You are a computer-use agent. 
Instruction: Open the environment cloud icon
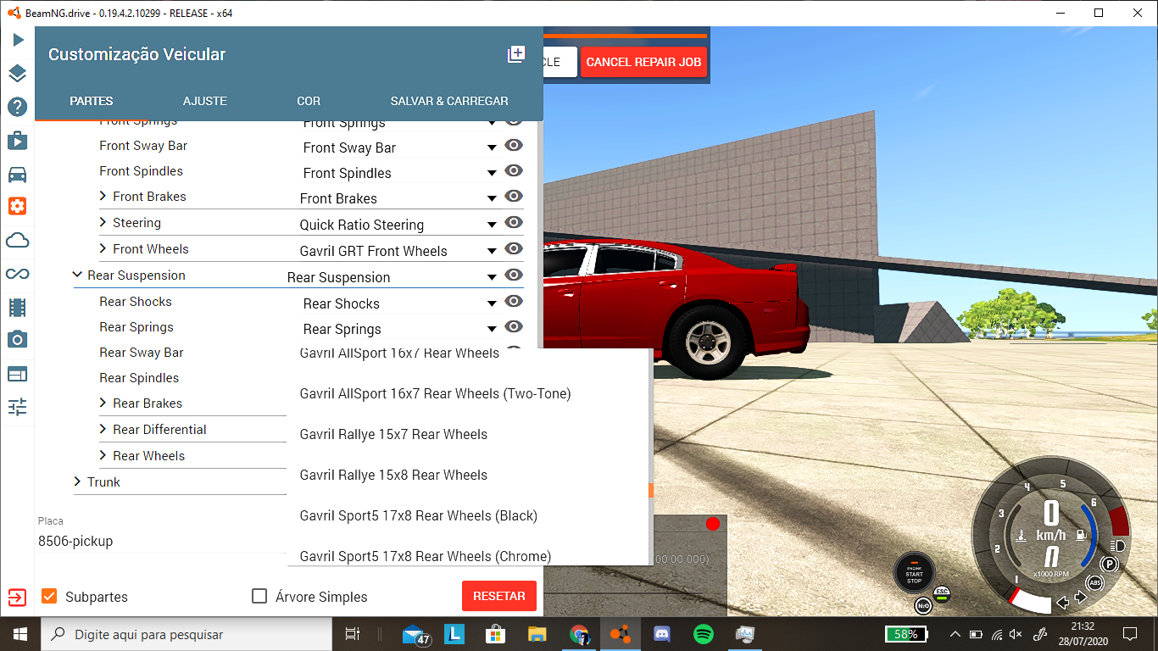(x=18, y=241)
